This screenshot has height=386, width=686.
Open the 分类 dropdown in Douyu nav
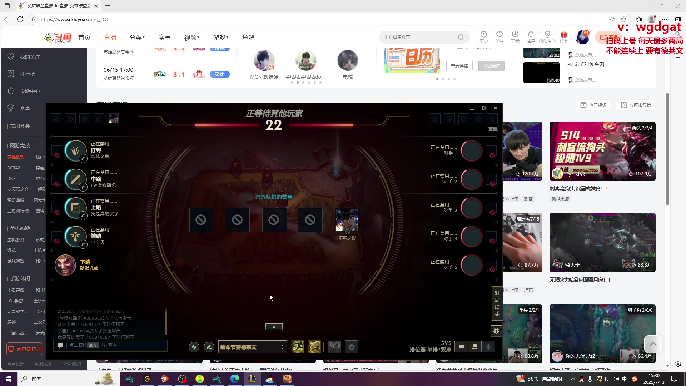(137, 38)
